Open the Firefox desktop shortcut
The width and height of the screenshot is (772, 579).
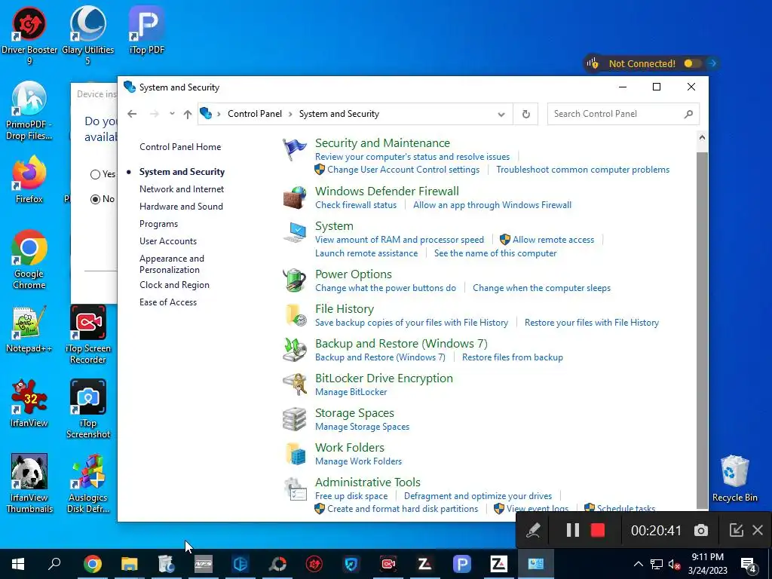pyautogui.click(x=29, y=179)
